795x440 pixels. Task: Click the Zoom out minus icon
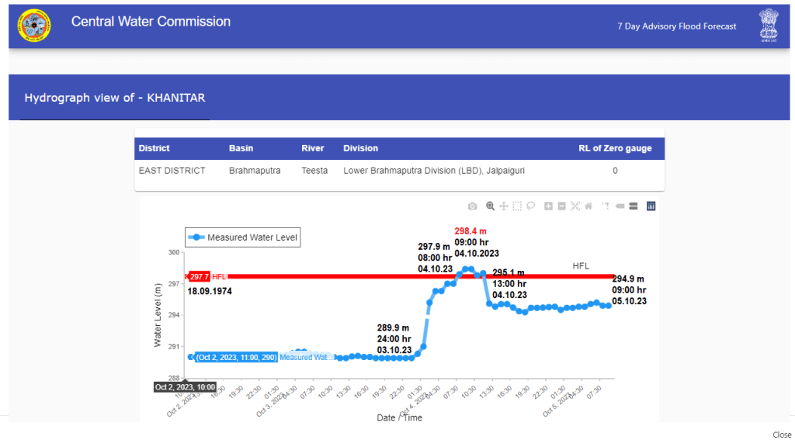(562, 206)
